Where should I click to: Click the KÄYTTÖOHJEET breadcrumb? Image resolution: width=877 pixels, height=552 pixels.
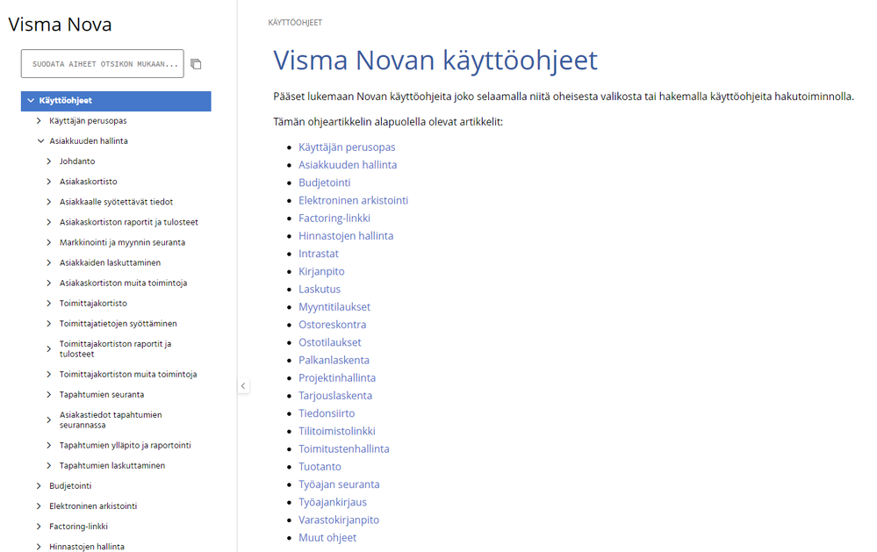(295, 22)
